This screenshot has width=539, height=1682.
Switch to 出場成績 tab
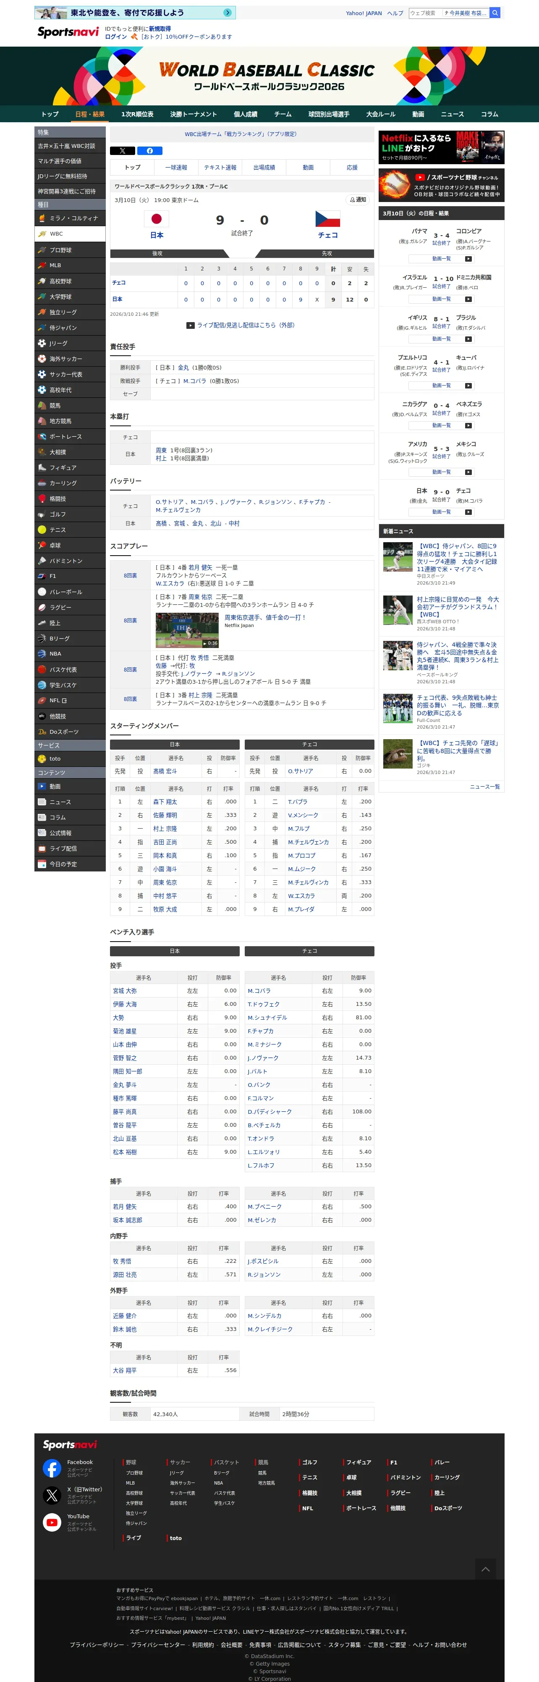[x=264, y=168]
